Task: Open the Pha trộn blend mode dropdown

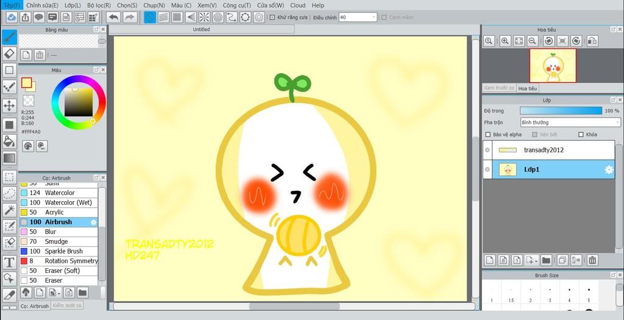Action: click(570, 123)
